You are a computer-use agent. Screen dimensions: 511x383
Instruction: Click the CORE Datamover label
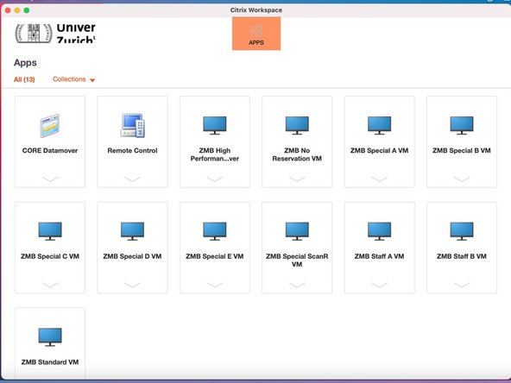50,150
